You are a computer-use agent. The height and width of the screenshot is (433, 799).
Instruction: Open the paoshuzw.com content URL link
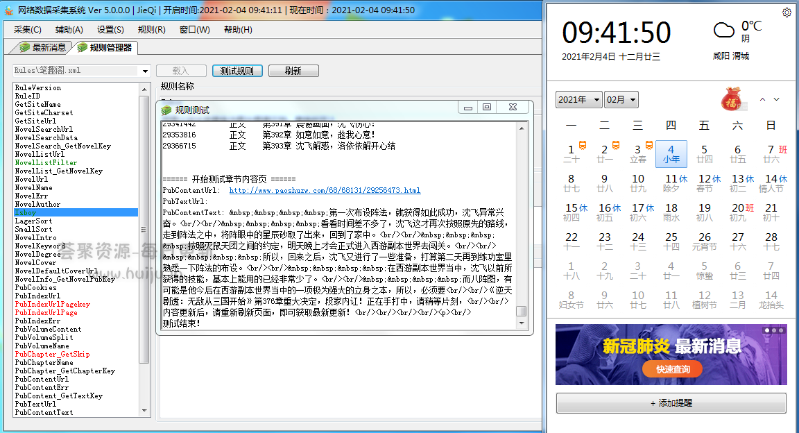click(x=325, y=190)
